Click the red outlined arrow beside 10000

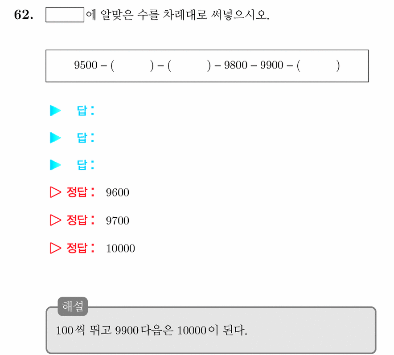click(x=55, y=248)
